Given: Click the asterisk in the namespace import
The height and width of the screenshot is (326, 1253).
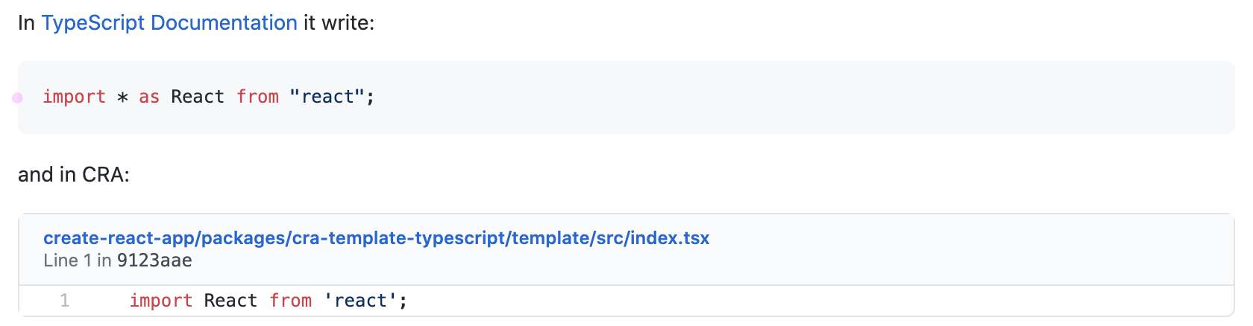Looking at the screenshot, I should (x=123, y=98).
